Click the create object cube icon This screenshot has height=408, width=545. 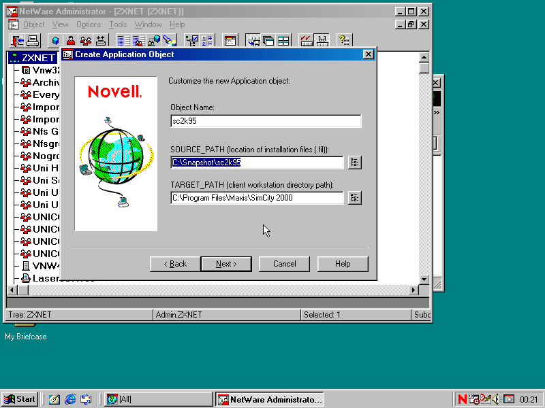pos(56,41)
